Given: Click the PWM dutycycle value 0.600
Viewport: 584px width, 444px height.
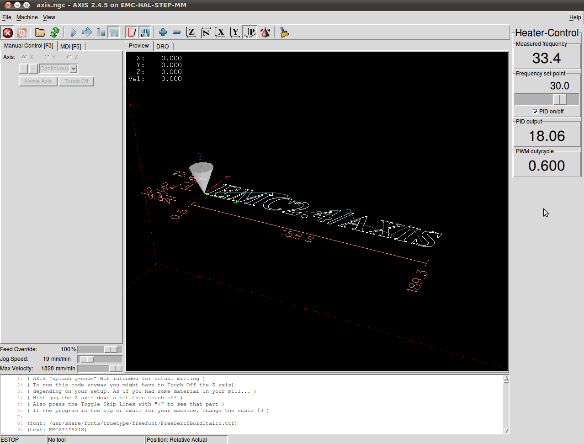Looking at the screenshot, I should (547, 166).
